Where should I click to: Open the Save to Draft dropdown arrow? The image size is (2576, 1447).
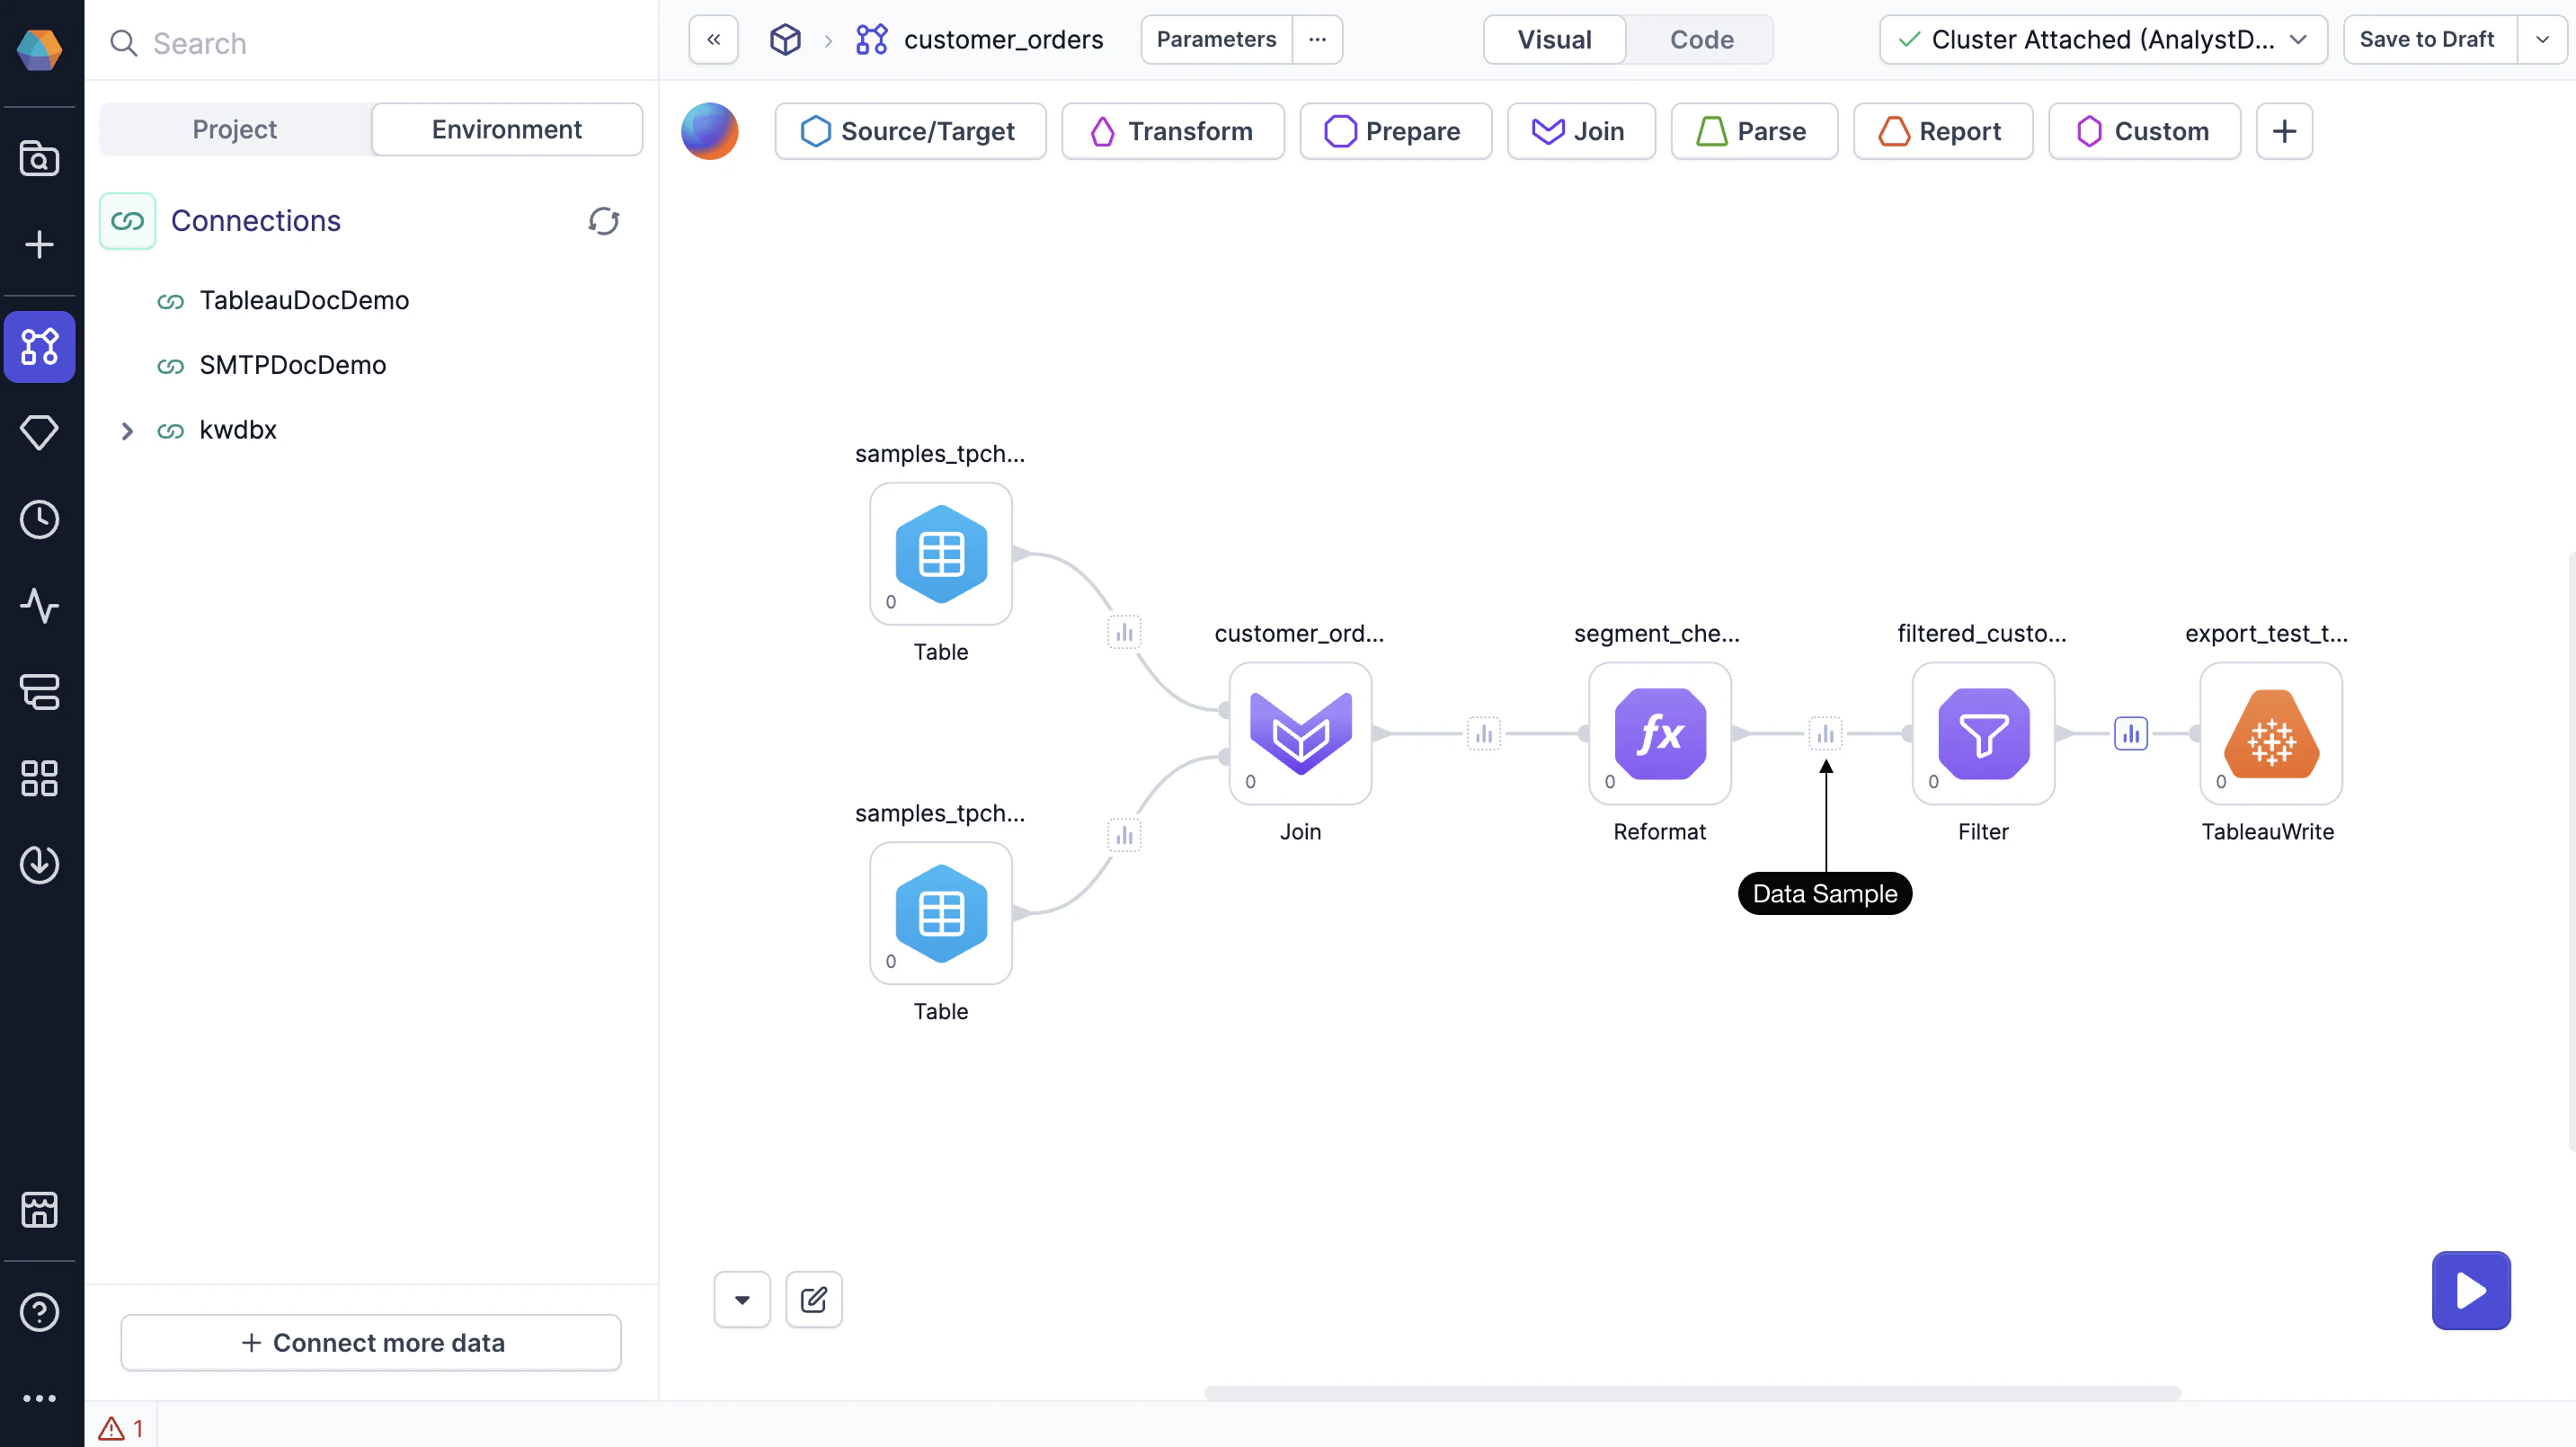[x=2544, y=39]
